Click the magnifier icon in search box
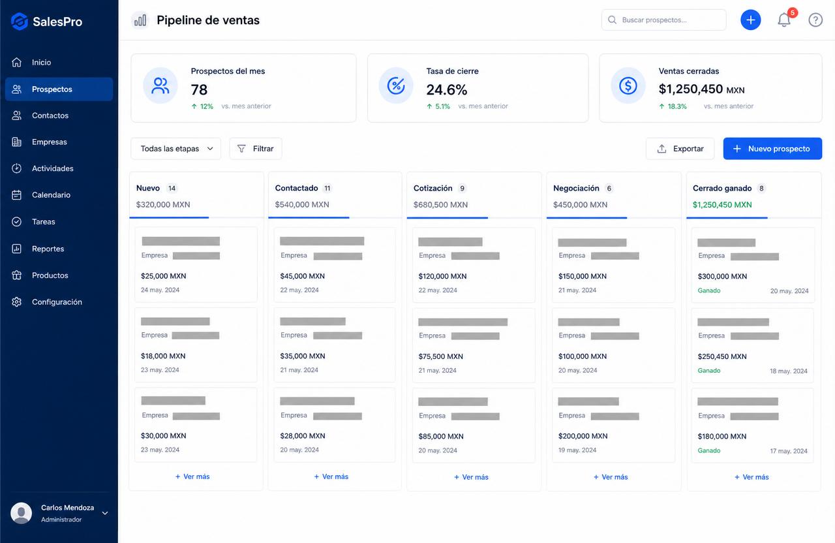 pos(612,20)
